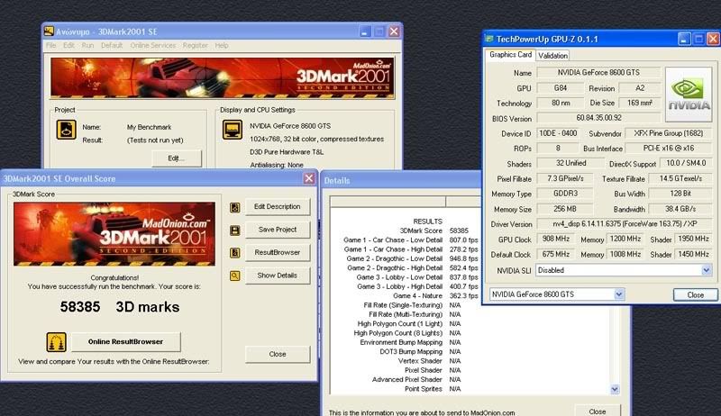Switch to the Graphics Card tab
Screen dimensions: 721x416
[510, 55]
